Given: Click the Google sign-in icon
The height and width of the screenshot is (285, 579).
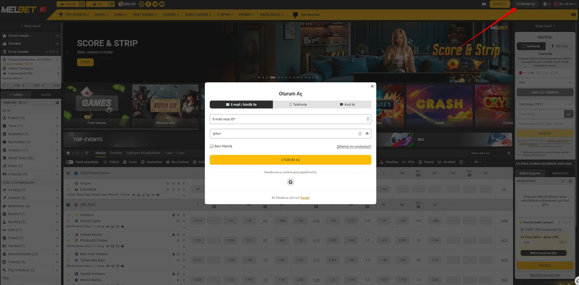Looking at the screenshot, I should point(290,182).
